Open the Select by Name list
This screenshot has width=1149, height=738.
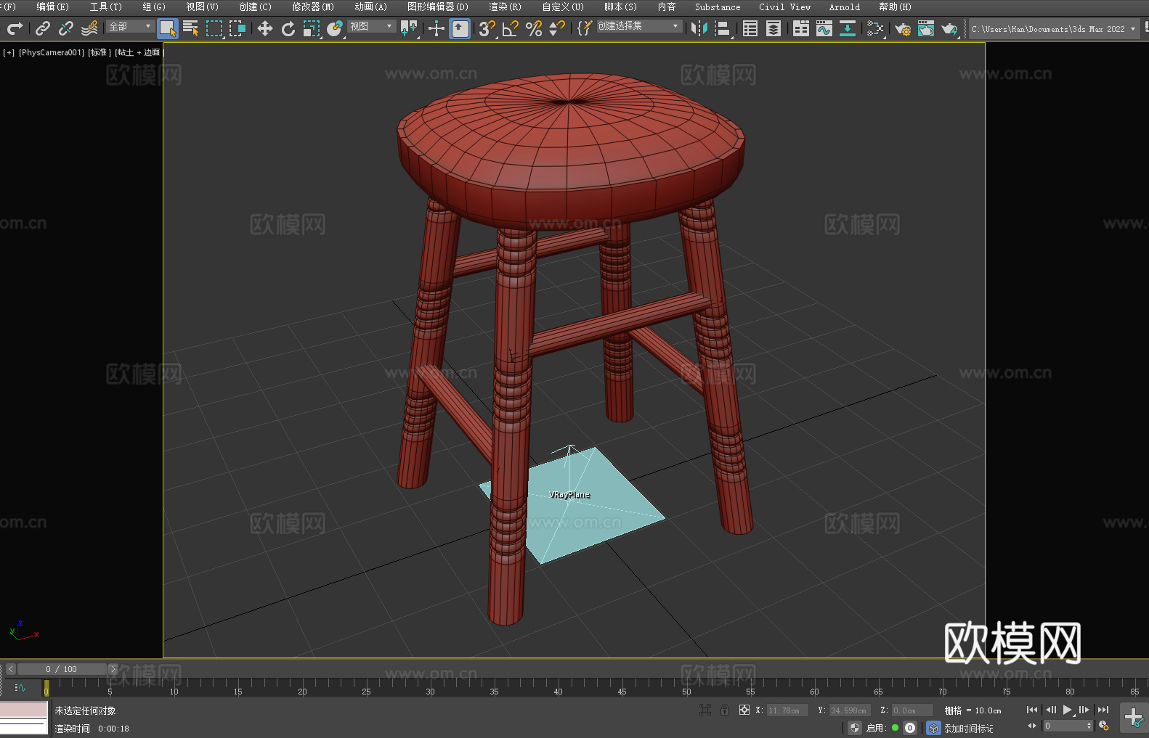pos(191,28)
